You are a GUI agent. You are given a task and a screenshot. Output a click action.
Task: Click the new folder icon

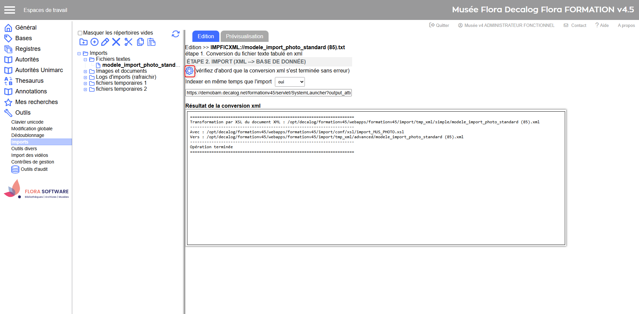click(x=83, y=42)
